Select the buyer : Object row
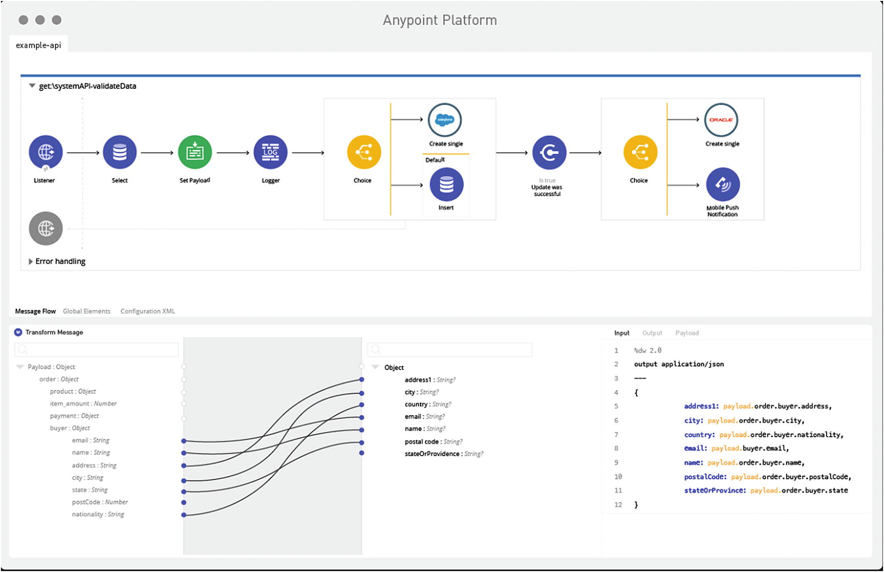The image size is (884, 572). click(70, 428)
